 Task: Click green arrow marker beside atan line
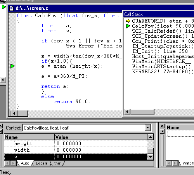point(12,66)
